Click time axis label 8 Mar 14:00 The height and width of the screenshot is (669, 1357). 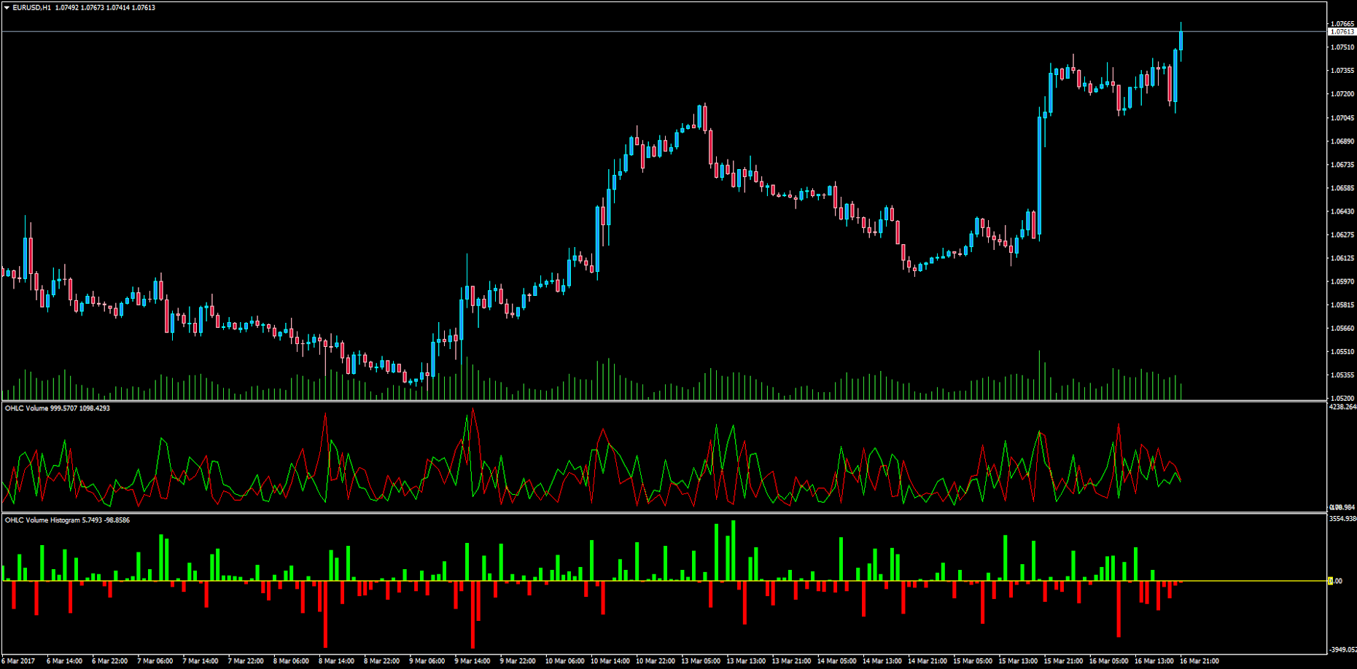coord(337,661)
